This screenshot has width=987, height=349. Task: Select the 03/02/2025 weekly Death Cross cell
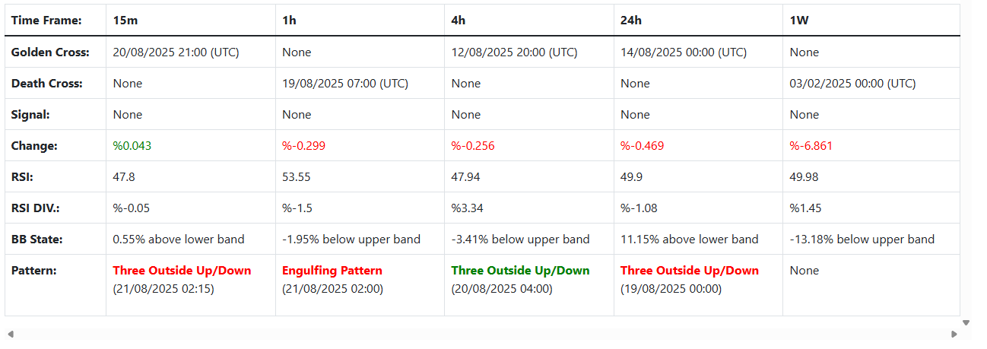tap(852, 84)
